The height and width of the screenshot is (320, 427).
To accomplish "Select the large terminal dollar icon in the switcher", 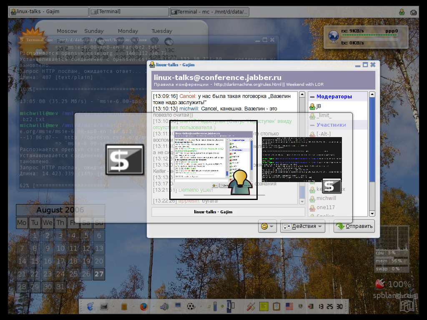I will click(x=125, y=160).
